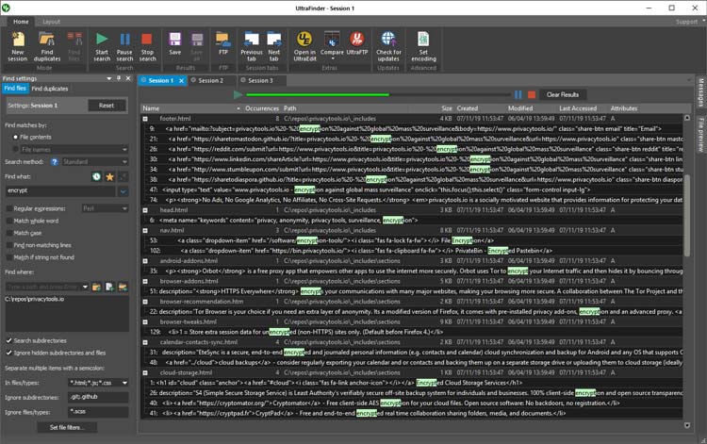707x444 pixels.
Task: Click the Find what input containing encrypt
Action: pos(60,191)
